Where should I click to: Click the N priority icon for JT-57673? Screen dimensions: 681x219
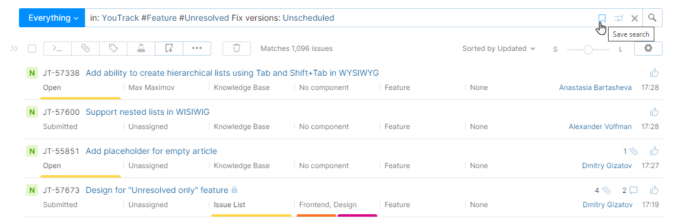coord(31,190)
